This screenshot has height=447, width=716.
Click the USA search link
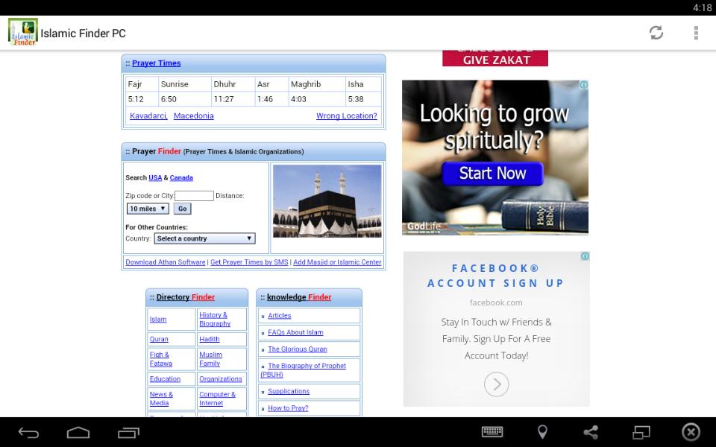pos(155,178)
